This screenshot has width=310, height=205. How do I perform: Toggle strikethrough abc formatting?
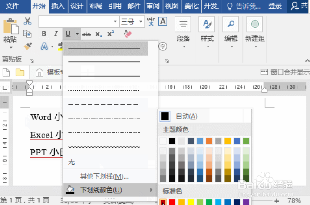coord(86,34)
